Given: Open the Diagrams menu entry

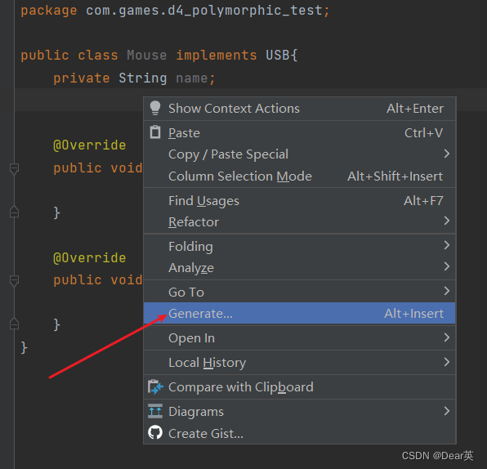Looking at the screenshot, I should pyautogui.click(x=299, y=412).
